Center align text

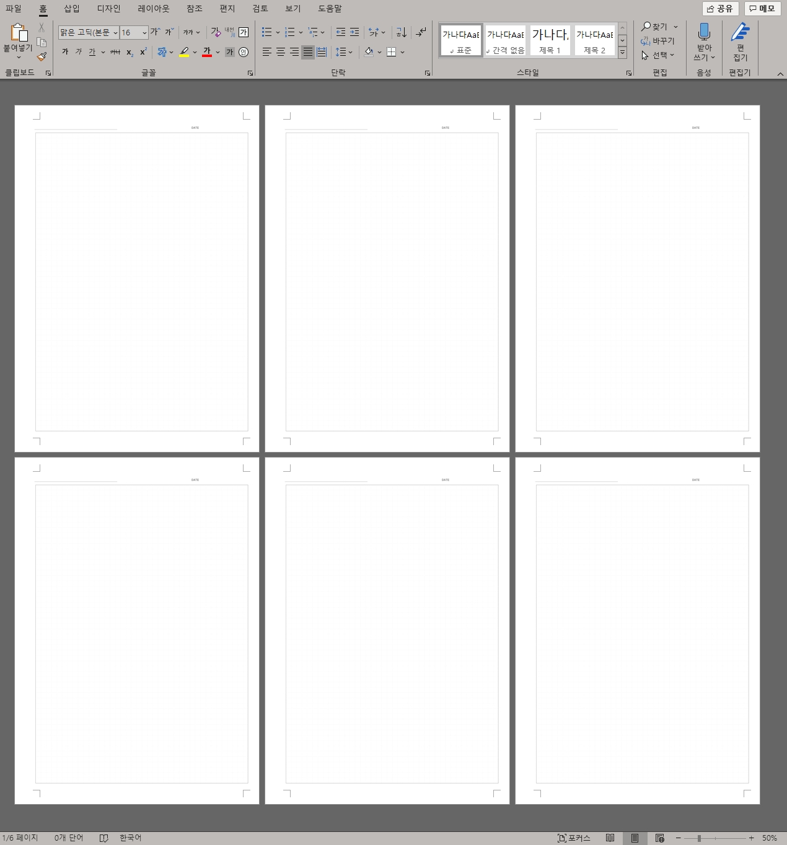pyautogui.click(x=281, y=52)
